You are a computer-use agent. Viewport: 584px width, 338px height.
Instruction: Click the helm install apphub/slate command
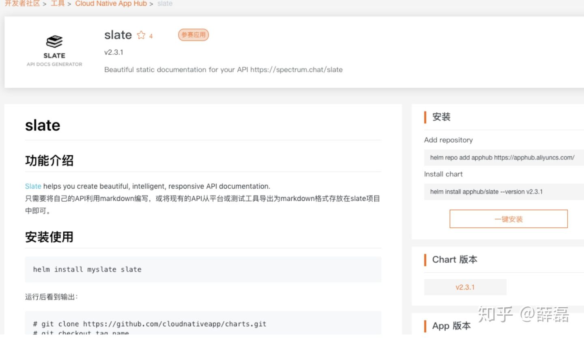(486, 192)
